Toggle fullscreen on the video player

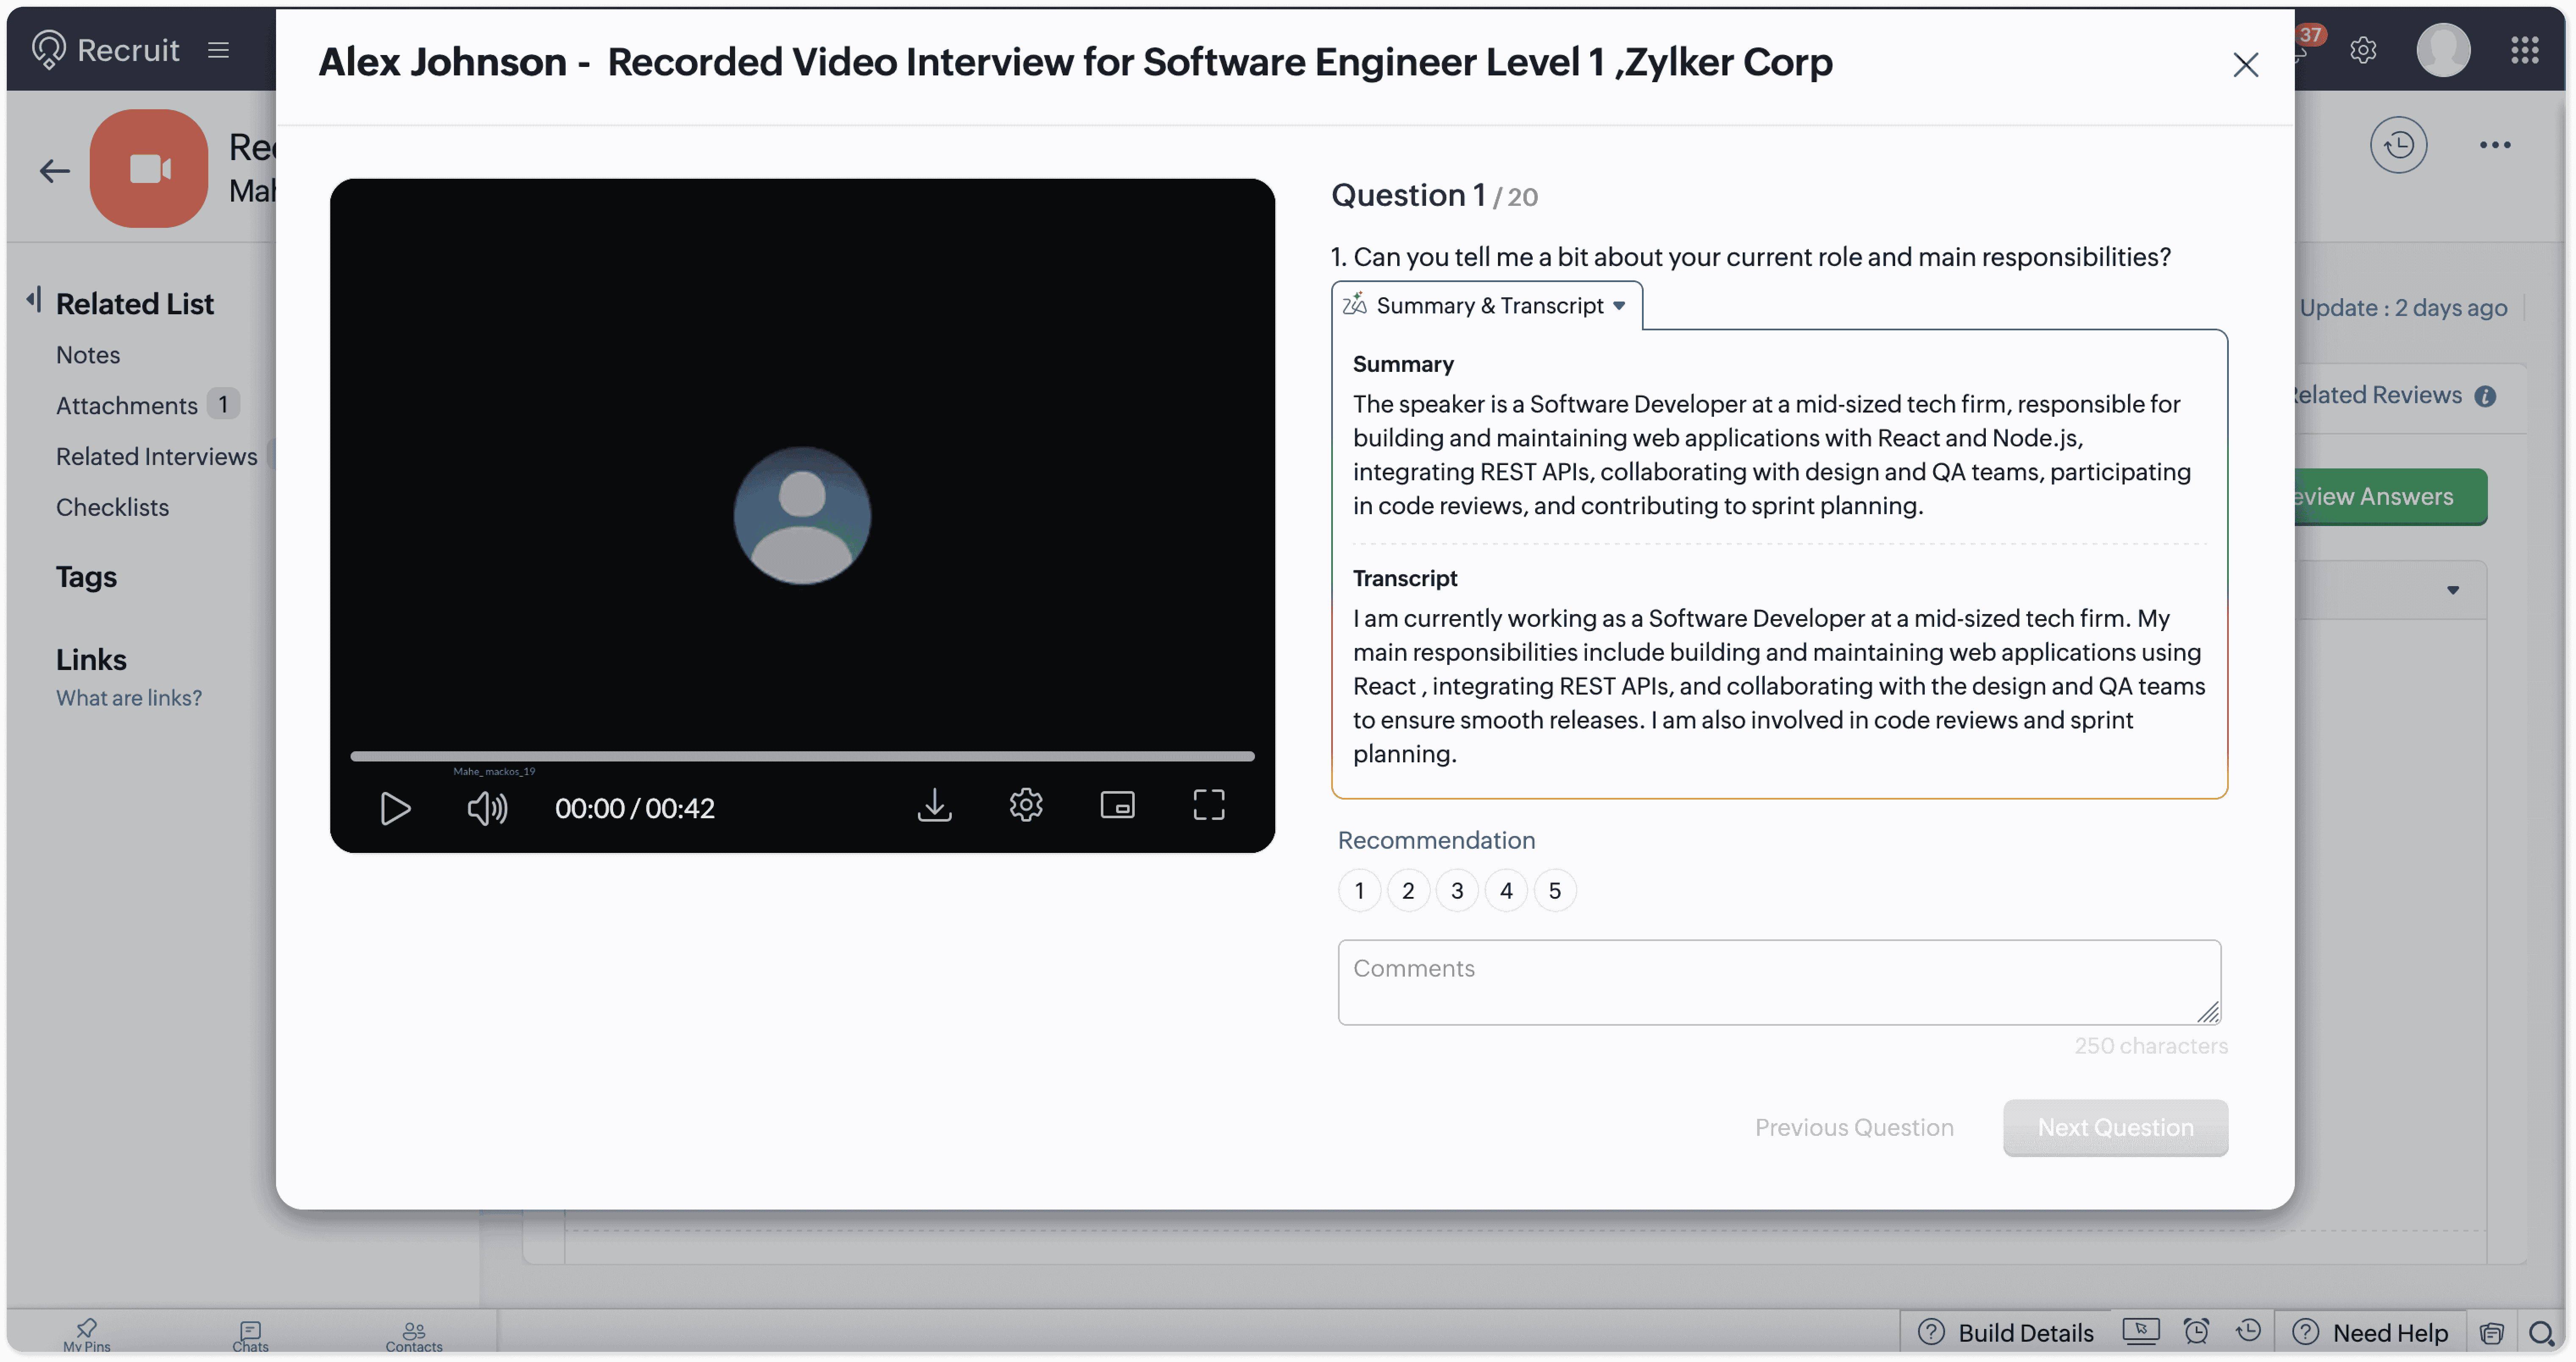[x=1209, y=805]
